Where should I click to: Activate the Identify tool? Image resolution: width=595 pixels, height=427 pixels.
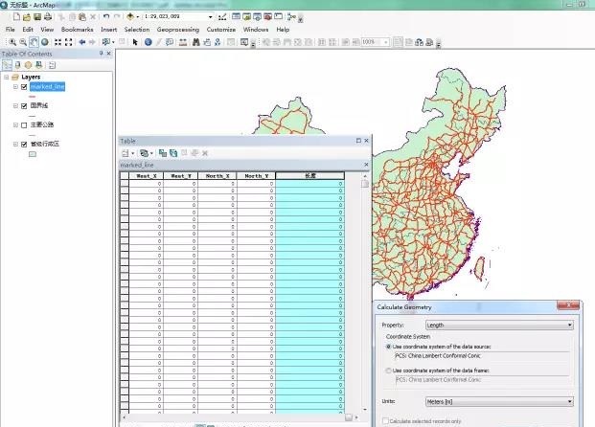149,42
